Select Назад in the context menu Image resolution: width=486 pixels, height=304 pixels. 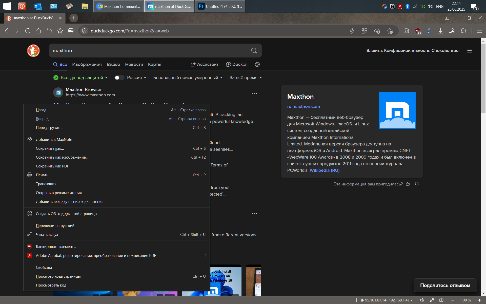pyautogui.click(x=116, y=110)
